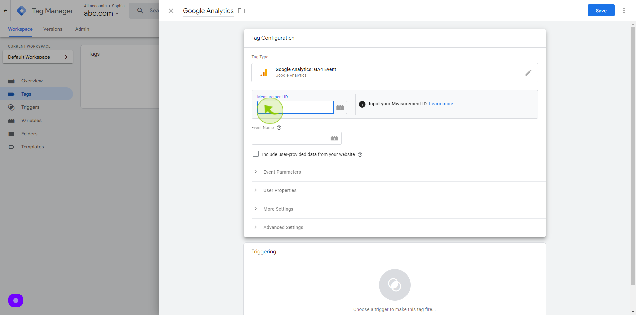Click the Sophia breadcrumb link
The height and width of the screenshot is (315, 636).
click(x=118, y=6)
